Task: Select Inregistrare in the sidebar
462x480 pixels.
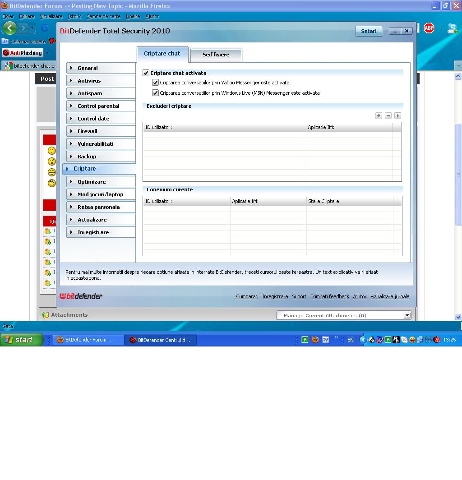Action: click(101, 232)
